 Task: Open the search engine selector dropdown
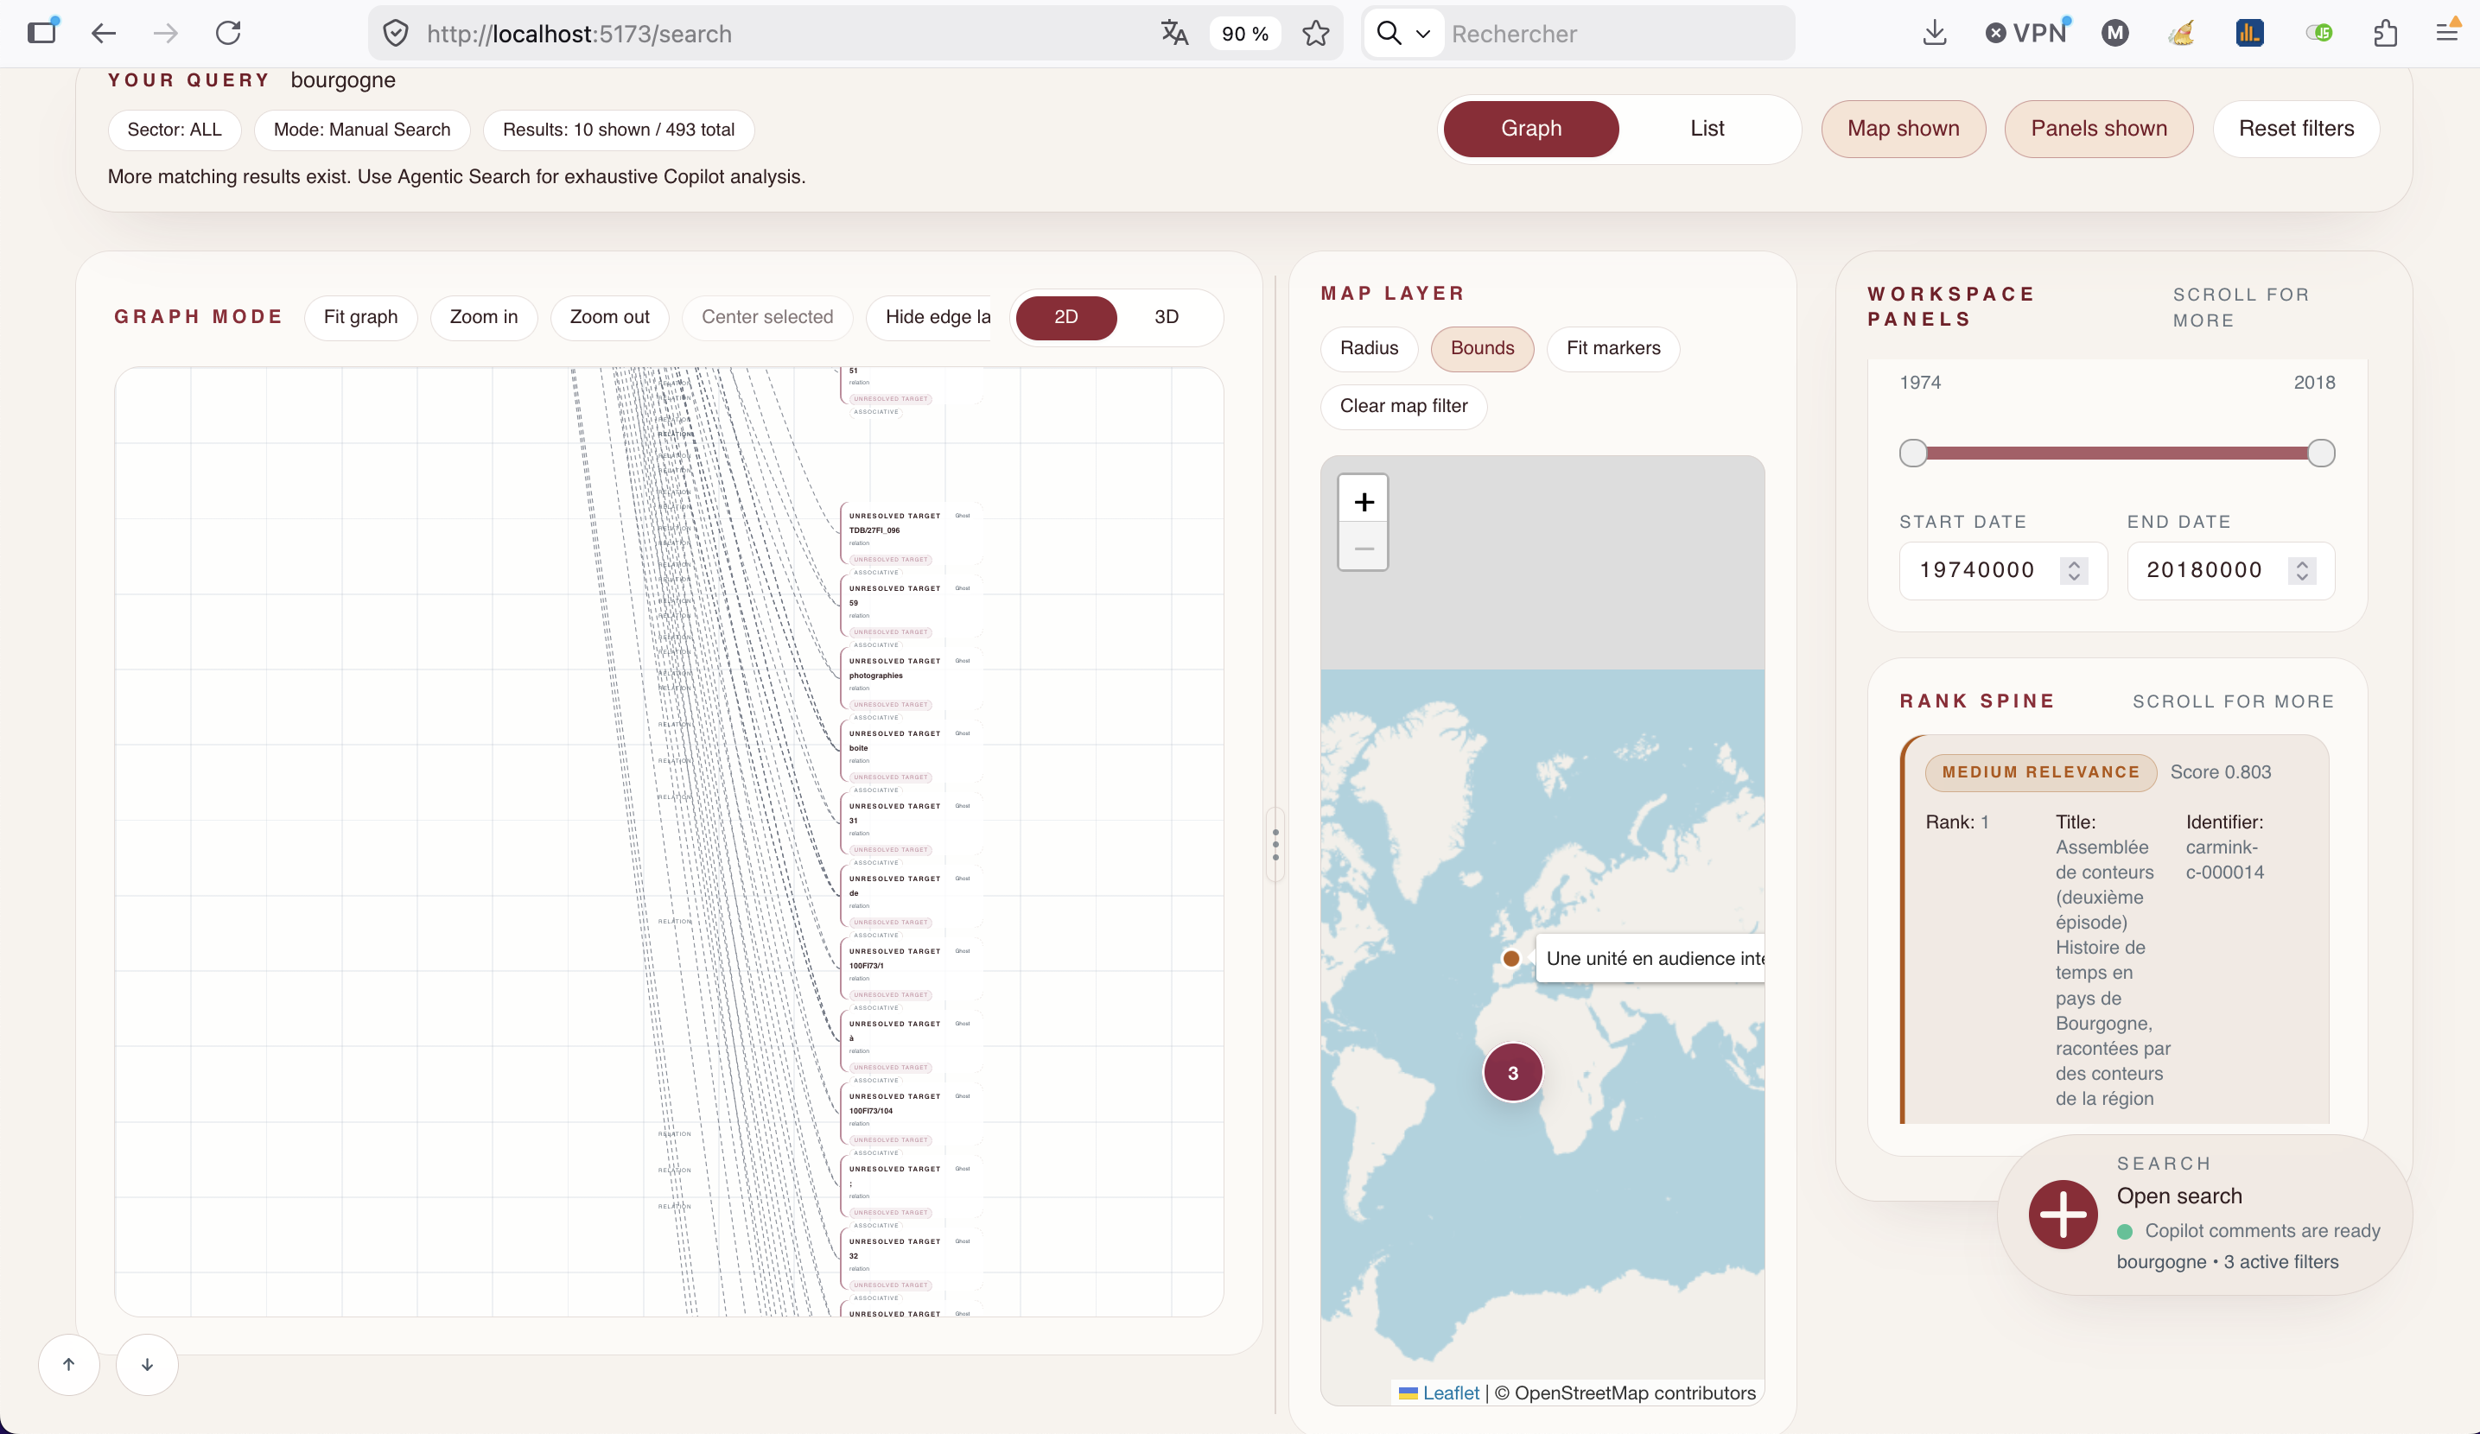[1403, 34]
